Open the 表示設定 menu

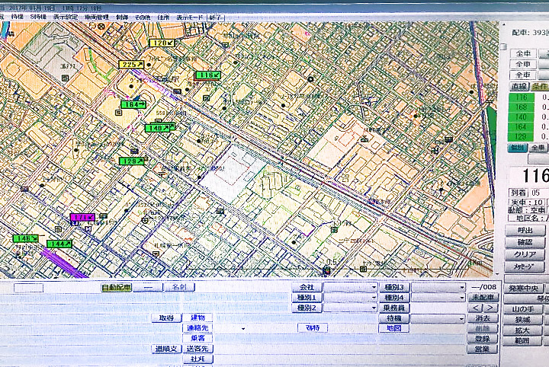(66, 16)
